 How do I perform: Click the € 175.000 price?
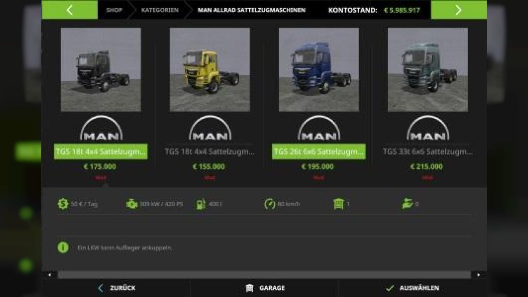[x=100, y=167]
